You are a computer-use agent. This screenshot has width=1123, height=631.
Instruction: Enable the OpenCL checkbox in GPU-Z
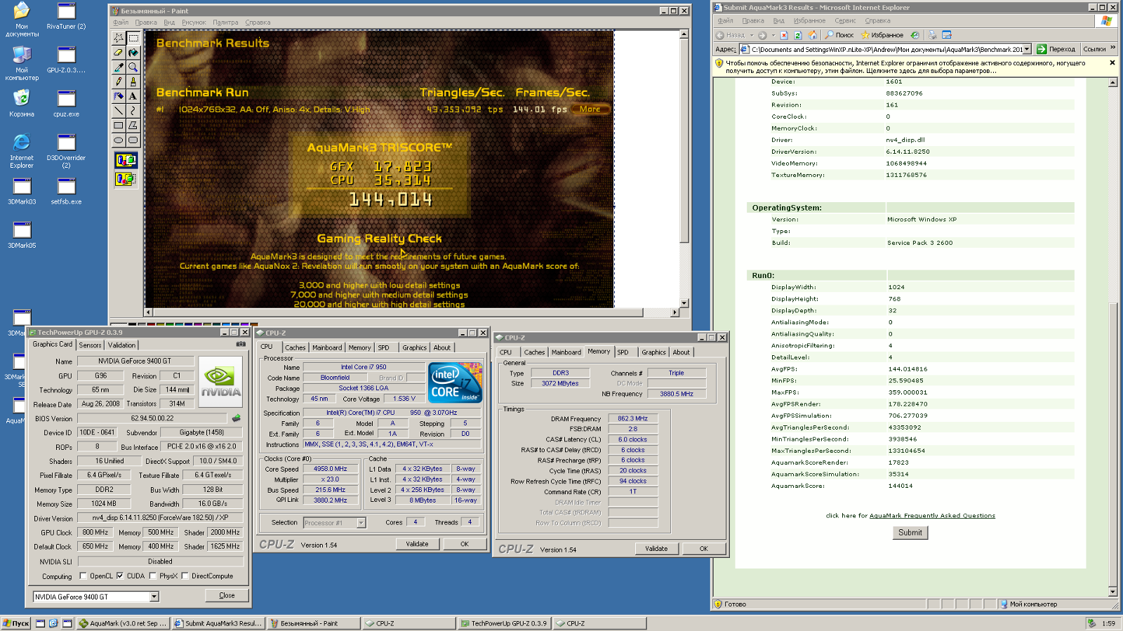click(84, 576)
